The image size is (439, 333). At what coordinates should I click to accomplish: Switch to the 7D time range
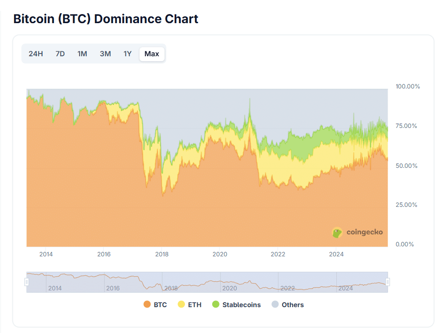pos(60,54)
